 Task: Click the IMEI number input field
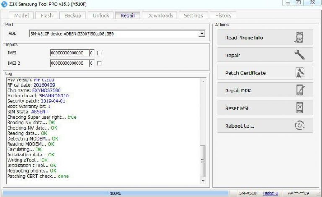click(70, 53)
